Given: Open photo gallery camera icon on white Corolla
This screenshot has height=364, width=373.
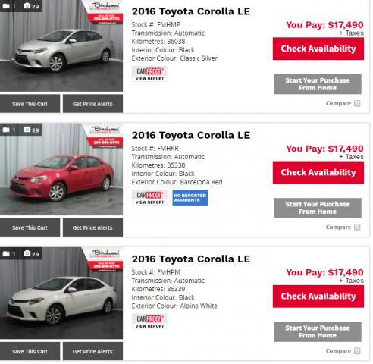Looking at the screenshot, I should pyautogui.click(x=27, y=253).
